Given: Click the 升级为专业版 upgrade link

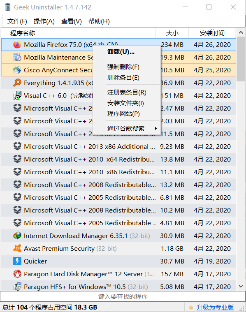Looking at the screenshot, I should point(215,307).
